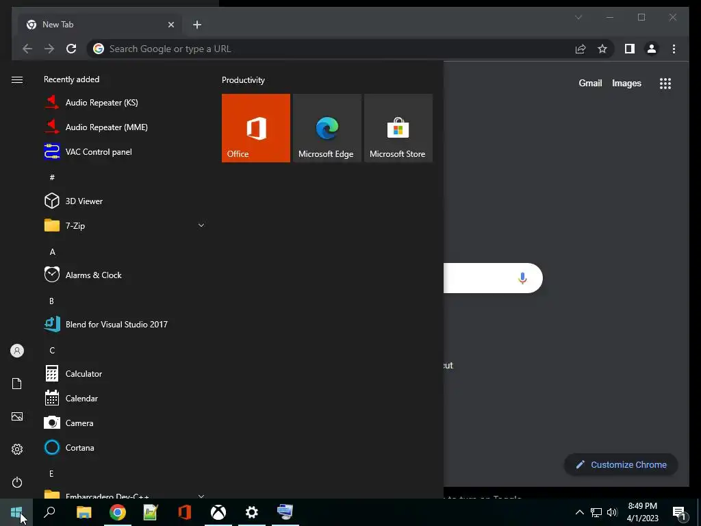
Task: Open Chrome tab search dropdown
Action: (578, 17)
